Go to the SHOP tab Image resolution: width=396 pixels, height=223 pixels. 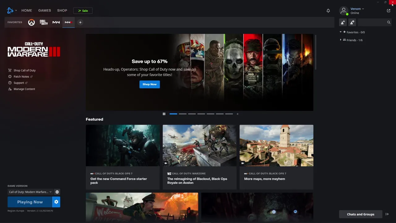coord(62,11)
